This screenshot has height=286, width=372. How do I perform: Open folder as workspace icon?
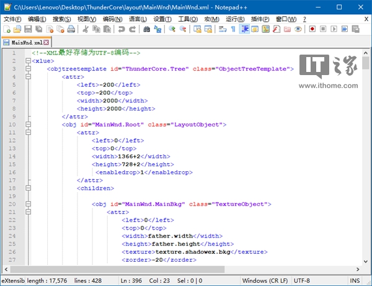pos(287,29)
